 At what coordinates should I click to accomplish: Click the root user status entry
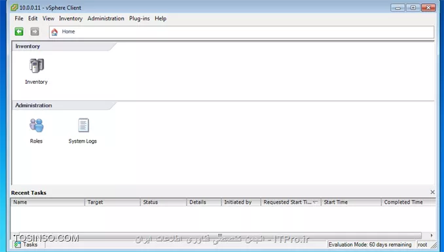[x=422, y=245]
